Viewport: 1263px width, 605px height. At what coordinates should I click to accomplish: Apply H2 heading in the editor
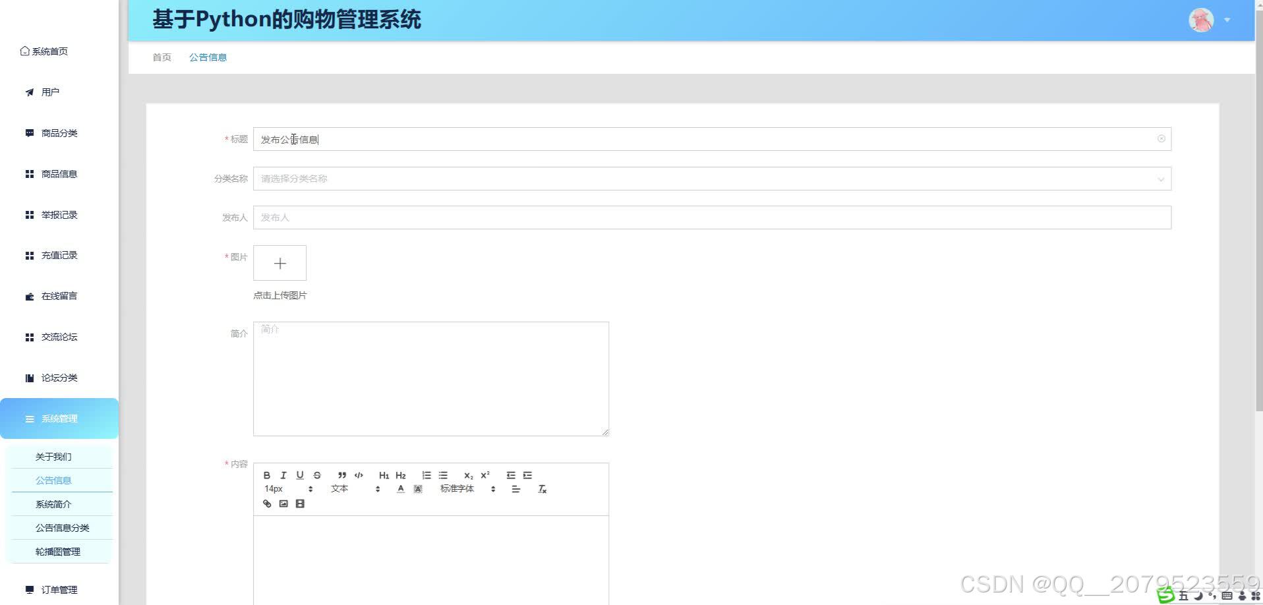(x=401, y=475)
